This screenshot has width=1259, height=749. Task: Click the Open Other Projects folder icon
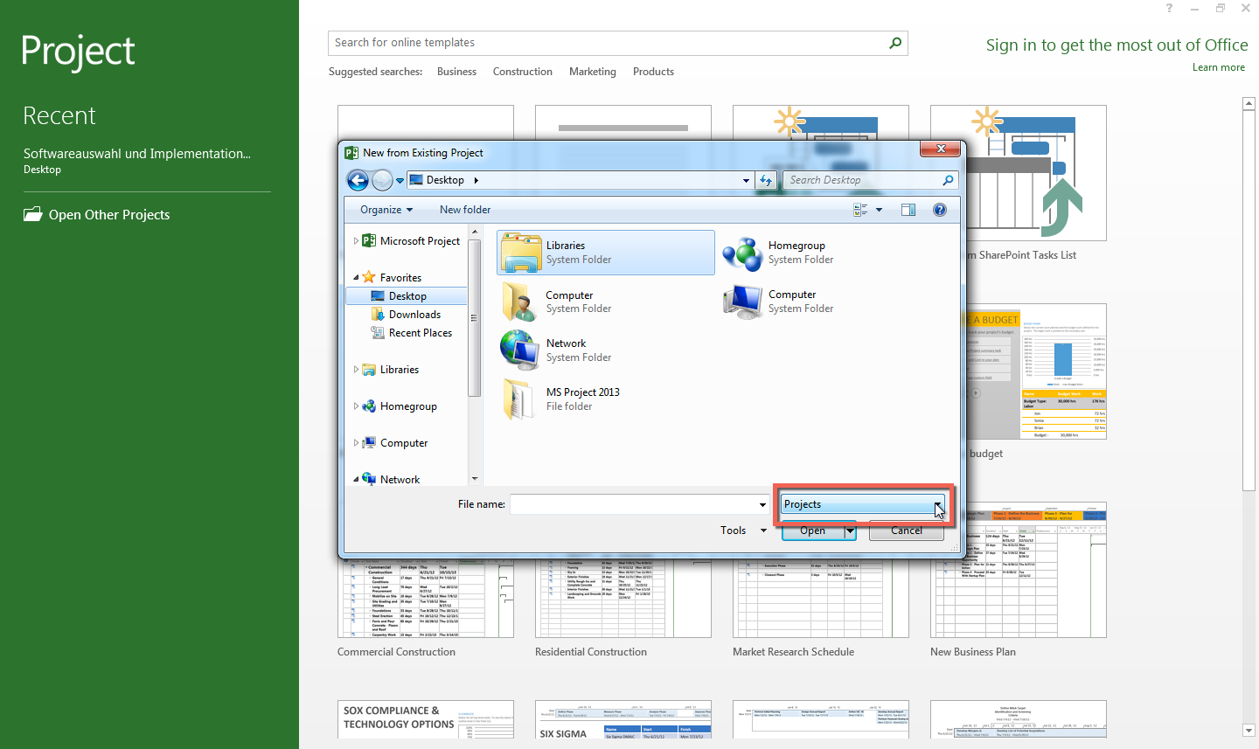coord(33,214)
